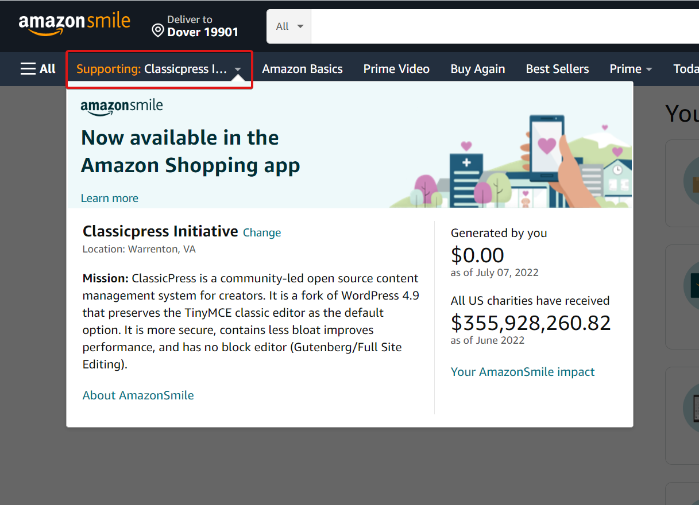Viewport: 699px width, 505px height.
Task: Click the amazonsmile logo in header
Action: [x=75, y=24]
